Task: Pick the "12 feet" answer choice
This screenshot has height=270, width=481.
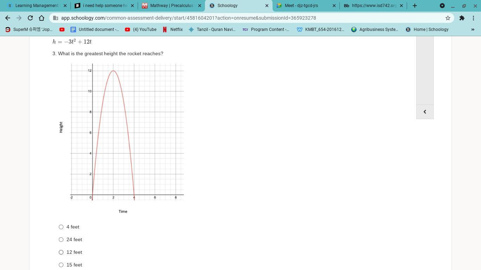Action: pyautogui.click(x=61, y=252)
